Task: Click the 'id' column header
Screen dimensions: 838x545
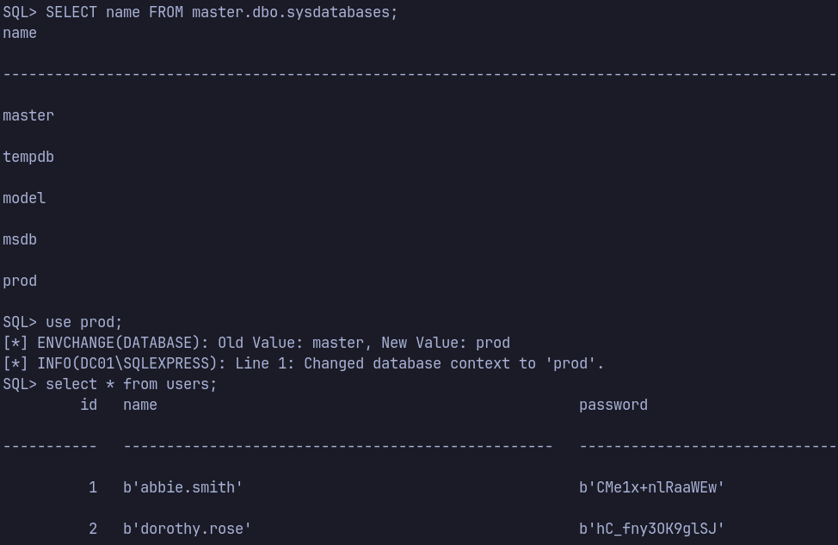Action: pos(89,405)
